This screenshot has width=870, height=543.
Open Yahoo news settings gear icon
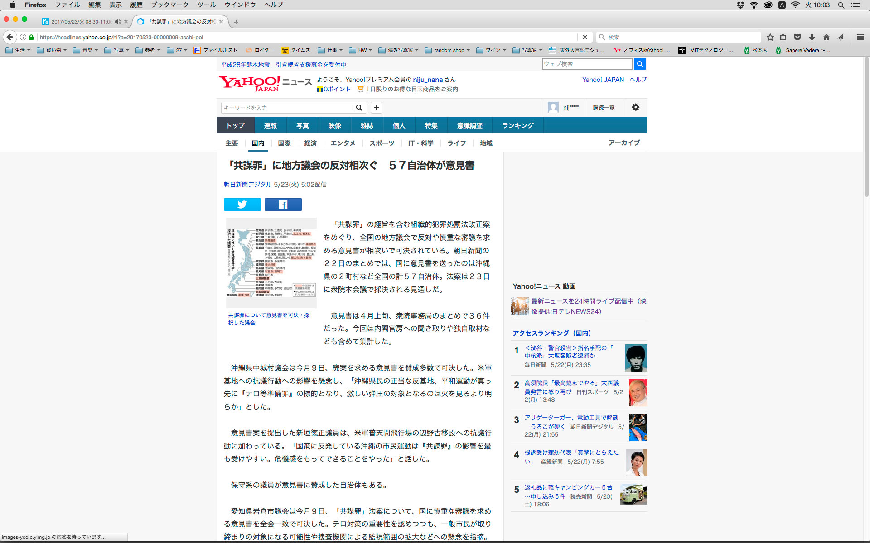[635, 107]
